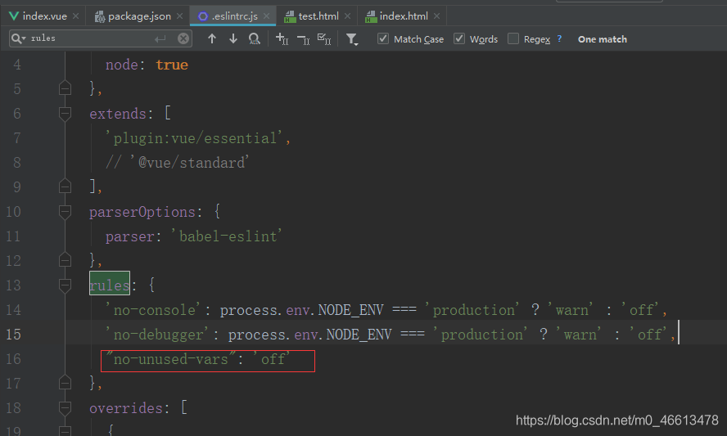Close the .eslintrc.js tab
The image size is (727, 436).
click(x=266, y=16)
